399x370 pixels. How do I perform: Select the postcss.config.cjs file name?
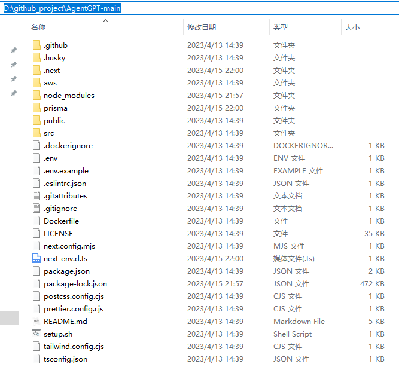tap(74, 296)
